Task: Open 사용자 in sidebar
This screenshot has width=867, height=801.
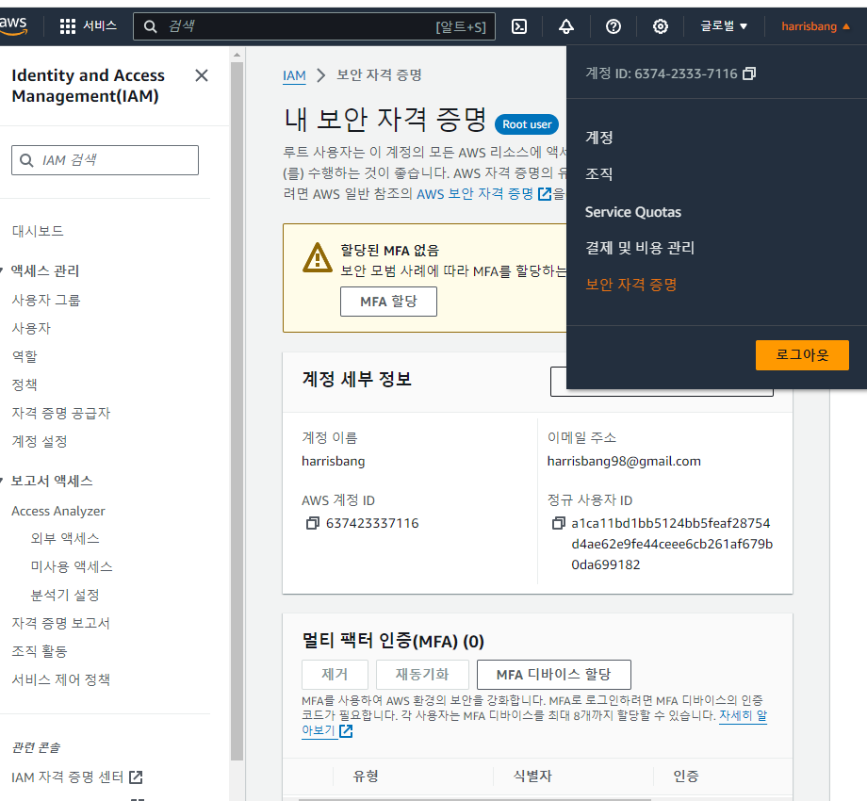Action: pos(31,328)
